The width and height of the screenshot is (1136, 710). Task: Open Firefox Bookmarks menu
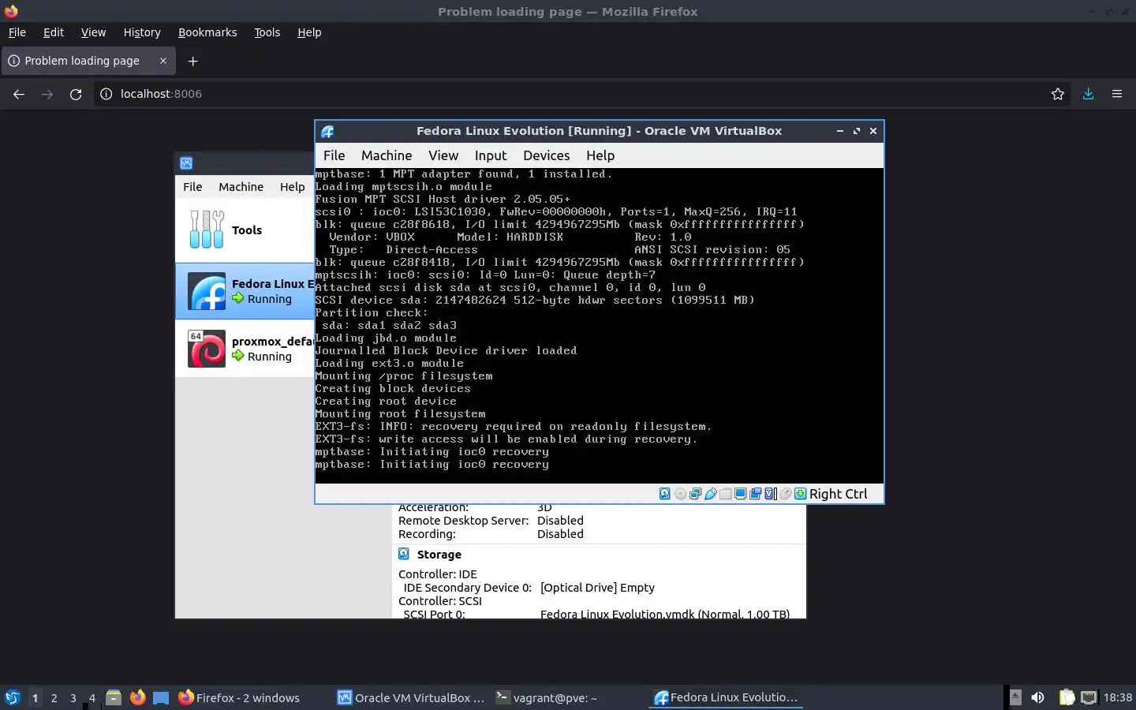[x=207, y=32]
